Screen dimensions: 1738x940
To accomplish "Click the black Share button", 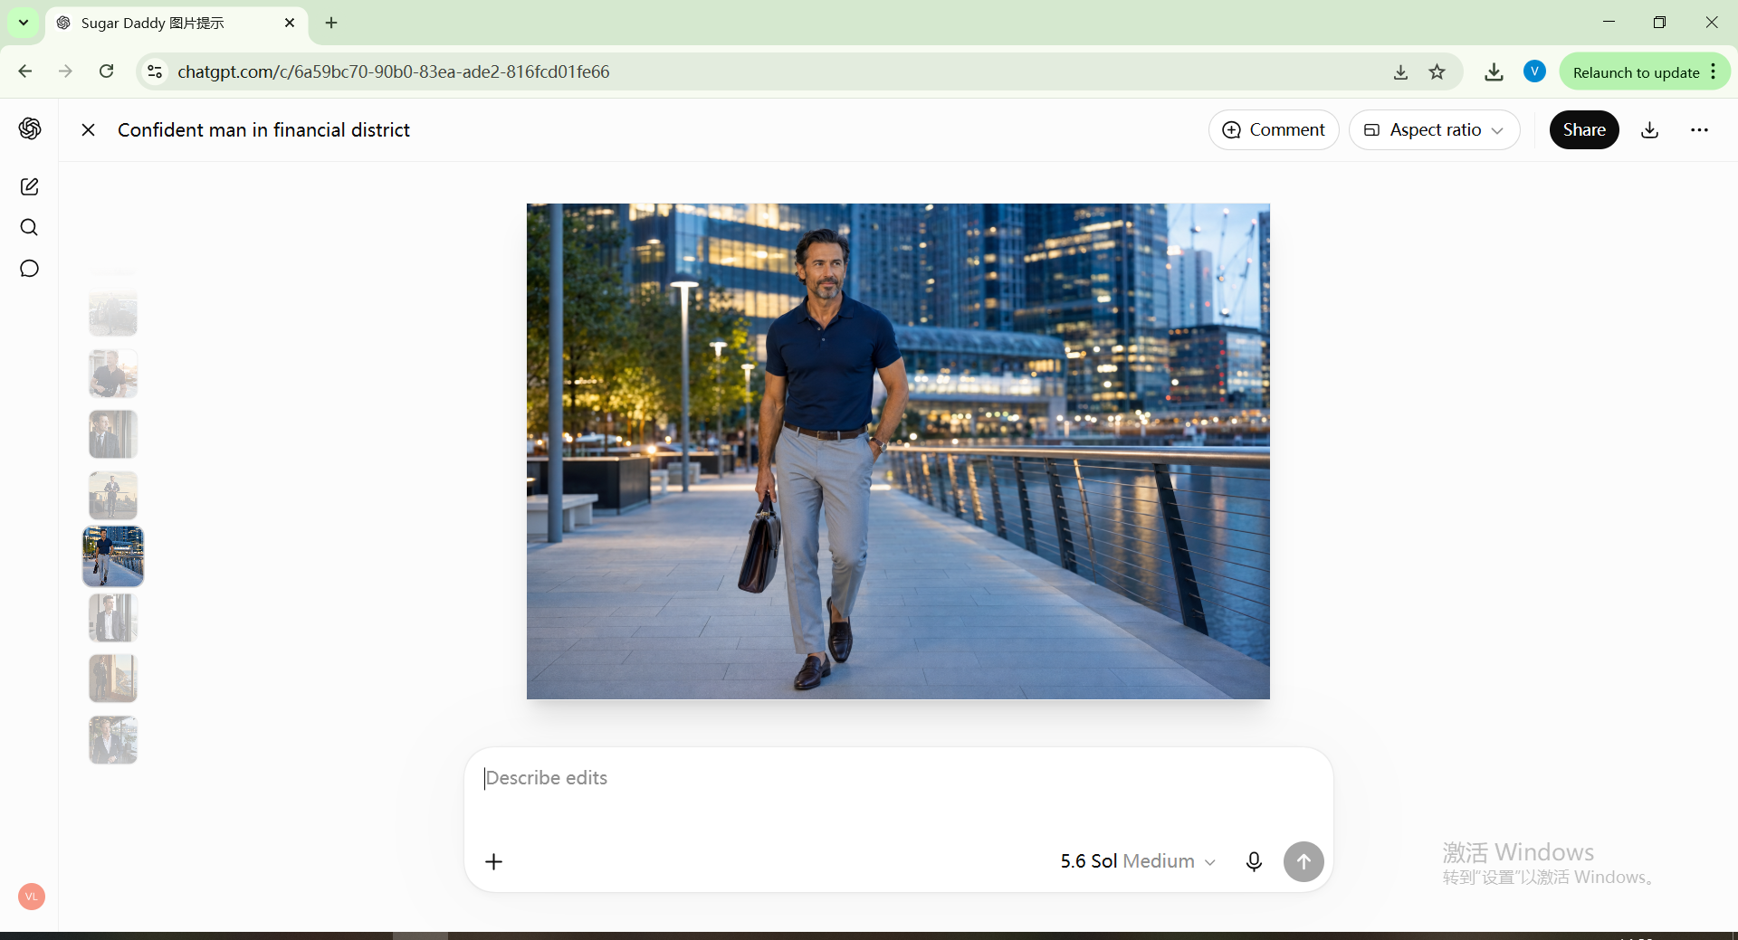I will tap(1584, 129).
